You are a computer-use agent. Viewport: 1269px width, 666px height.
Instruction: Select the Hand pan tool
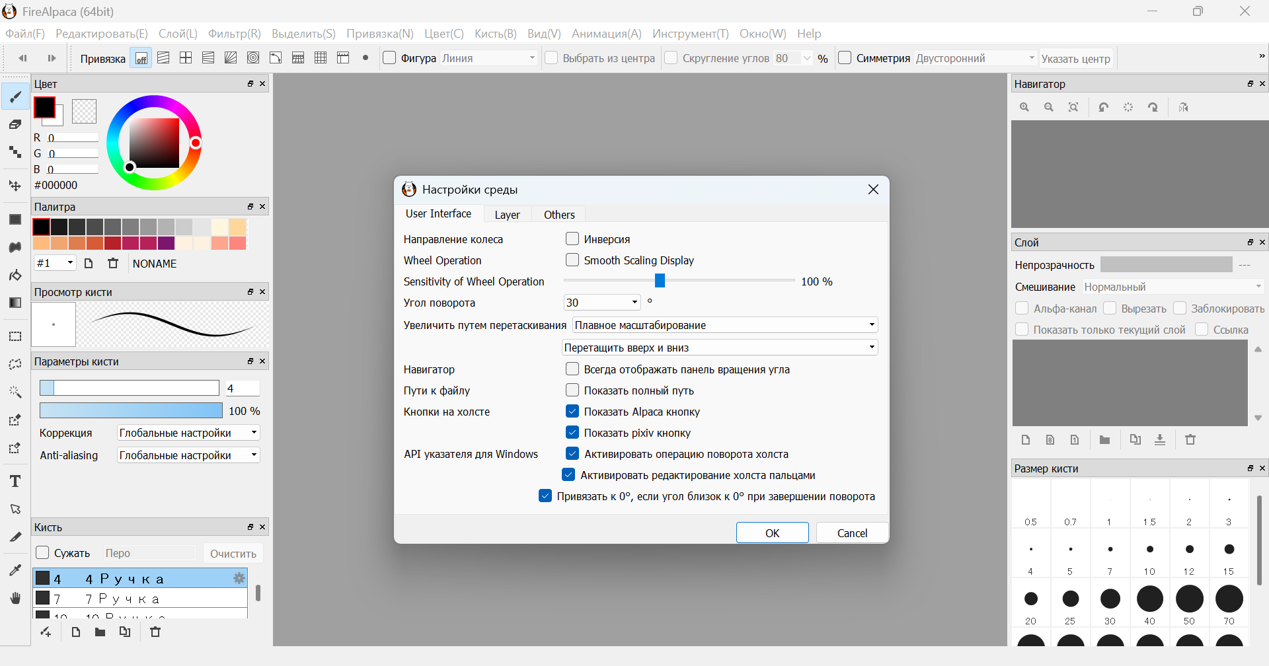pos(15,598)
